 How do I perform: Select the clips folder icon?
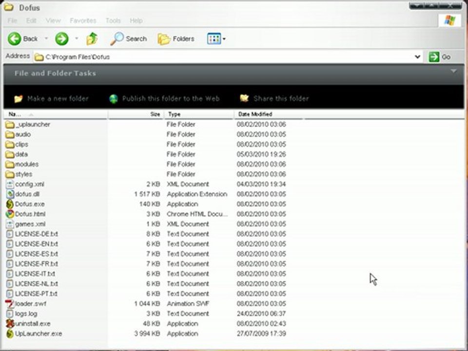click(x=10, y=144)
